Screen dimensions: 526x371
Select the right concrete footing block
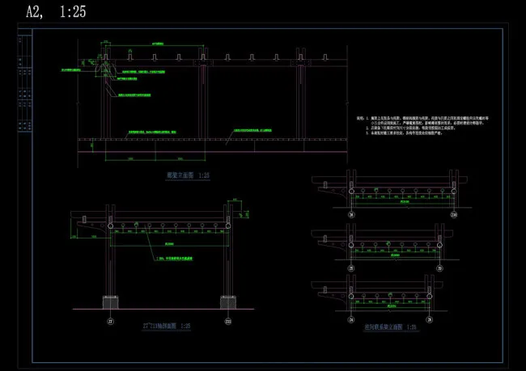point(227,302)
